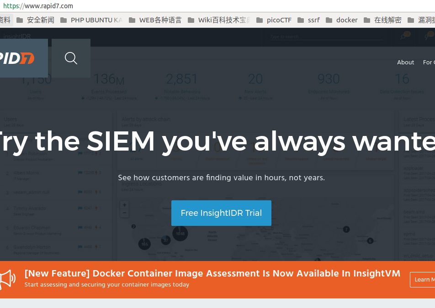Click the magnifying glass search icon
The height and width of the screenshot is (308, 435).
[71, 58]
